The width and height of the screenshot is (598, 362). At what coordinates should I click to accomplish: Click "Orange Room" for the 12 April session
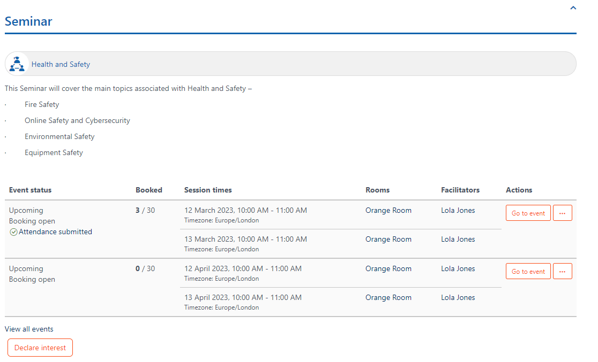[388, 268]
